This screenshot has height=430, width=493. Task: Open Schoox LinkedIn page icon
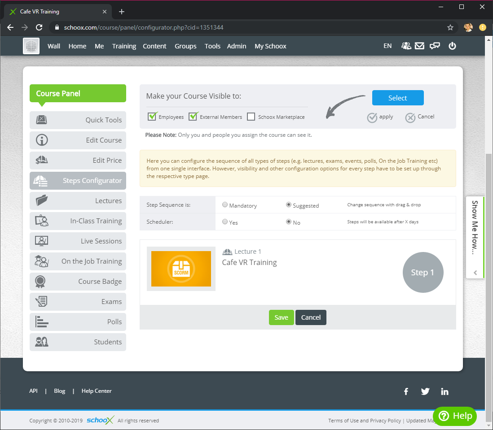pos(445,391)
